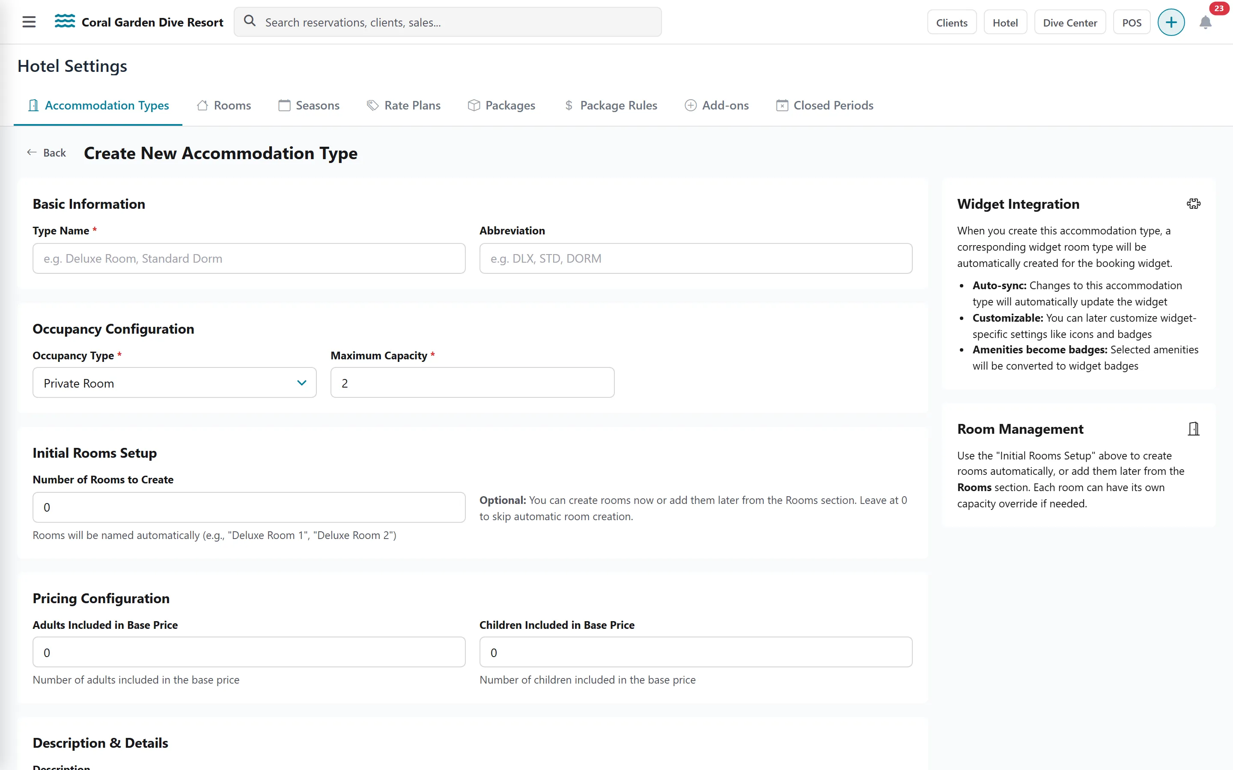Open the Accommodation Types tab
The height and width of the screenshot is (770, 1233).
98,105
